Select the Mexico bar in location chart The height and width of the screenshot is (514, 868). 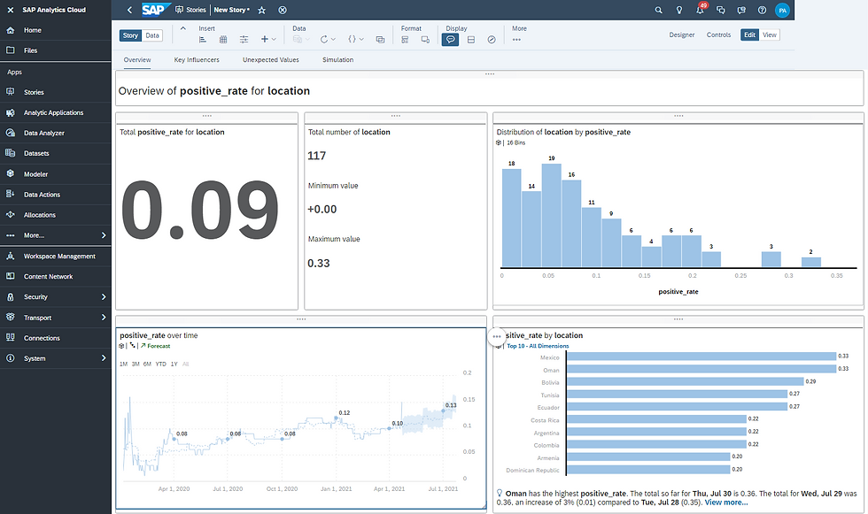701,357
